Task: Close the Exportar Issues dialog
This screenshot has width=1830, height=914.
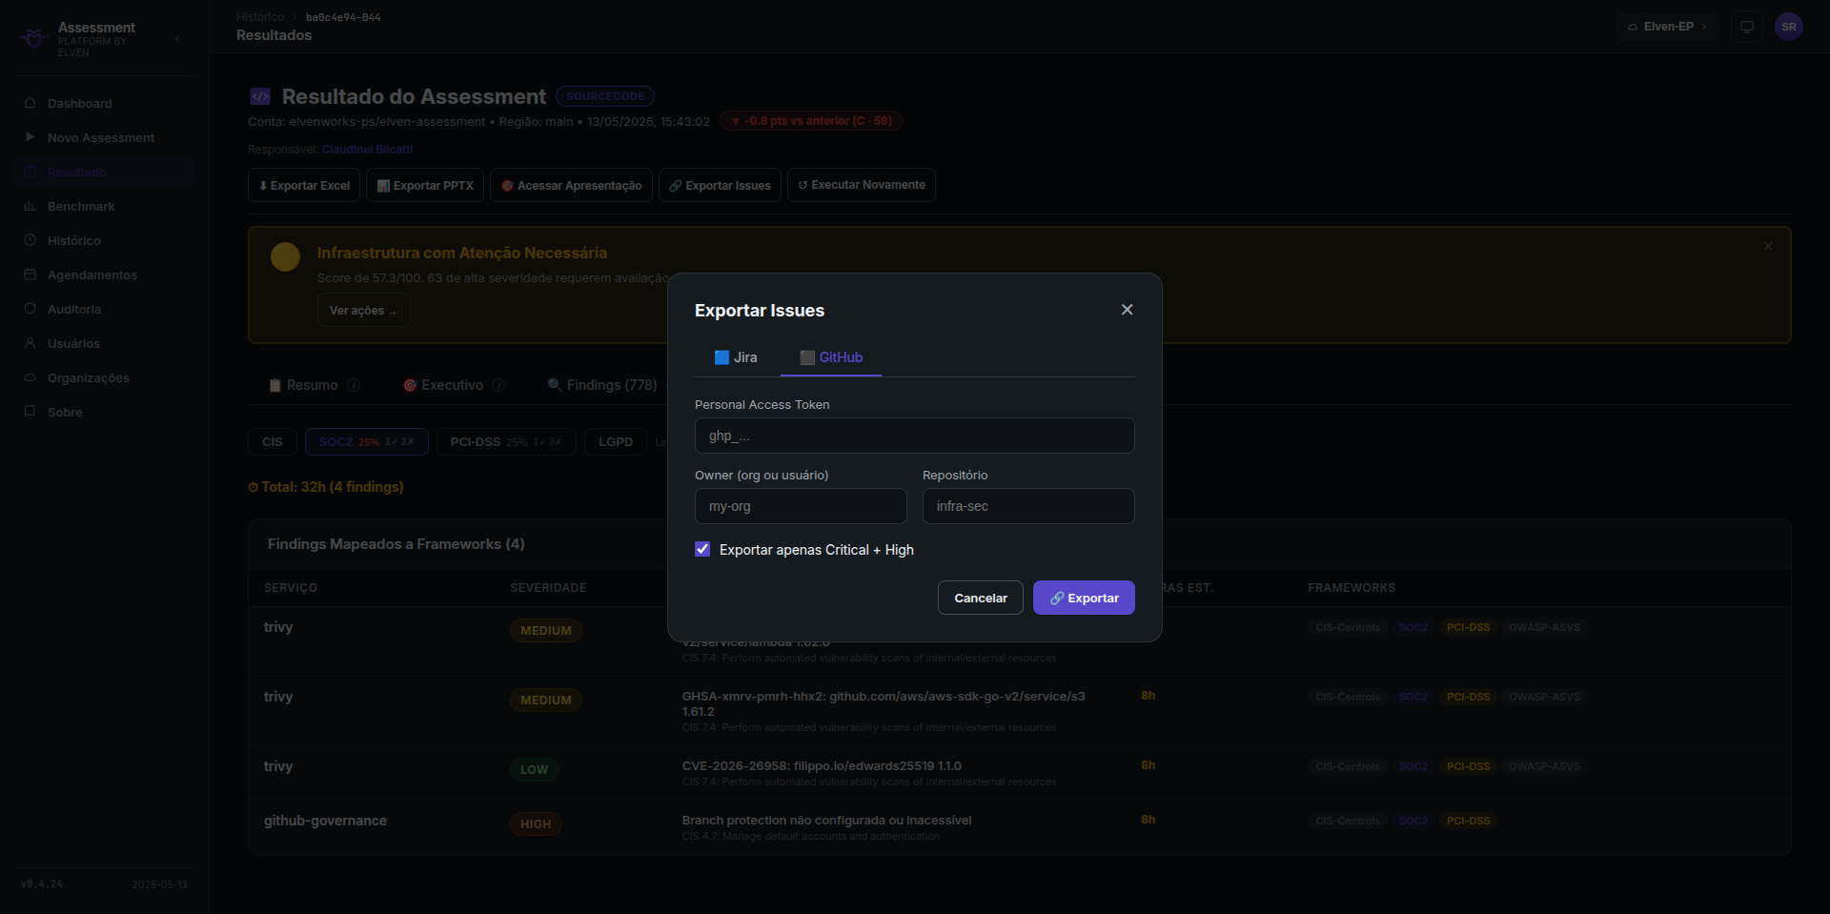Action: (x=1127, y=310)
